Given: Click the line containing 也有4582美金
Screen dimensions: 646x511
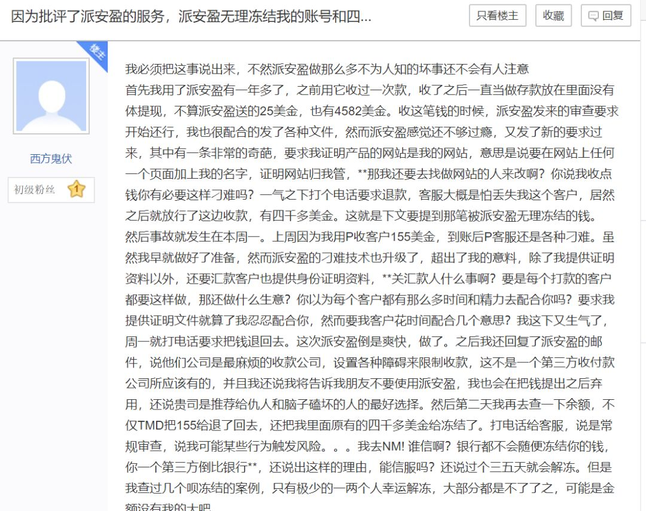Looking at the screenshot, I should coord(371,111).
